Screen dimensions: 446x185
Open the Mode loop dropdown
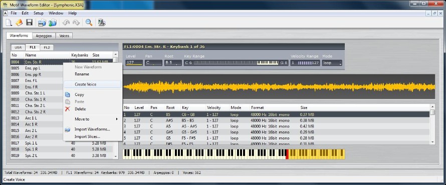pos(332,62)
